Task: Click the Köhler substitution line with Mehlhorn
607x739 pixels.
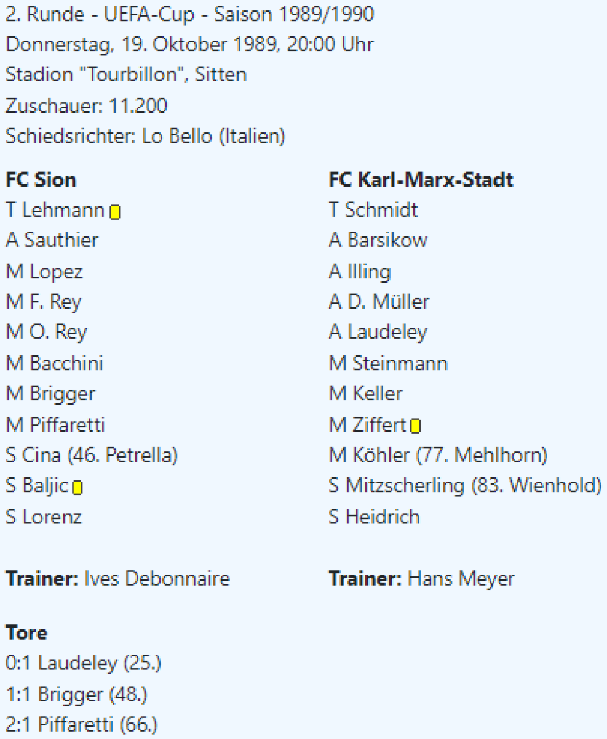Action: pos(438,456)
